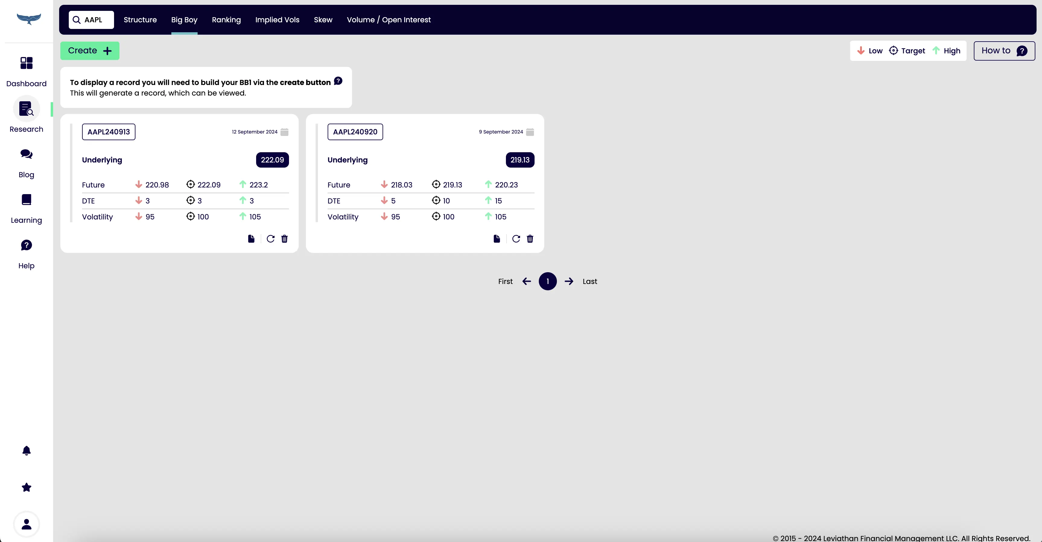Click the Blog chat bubbles icon

click(26, 154)
